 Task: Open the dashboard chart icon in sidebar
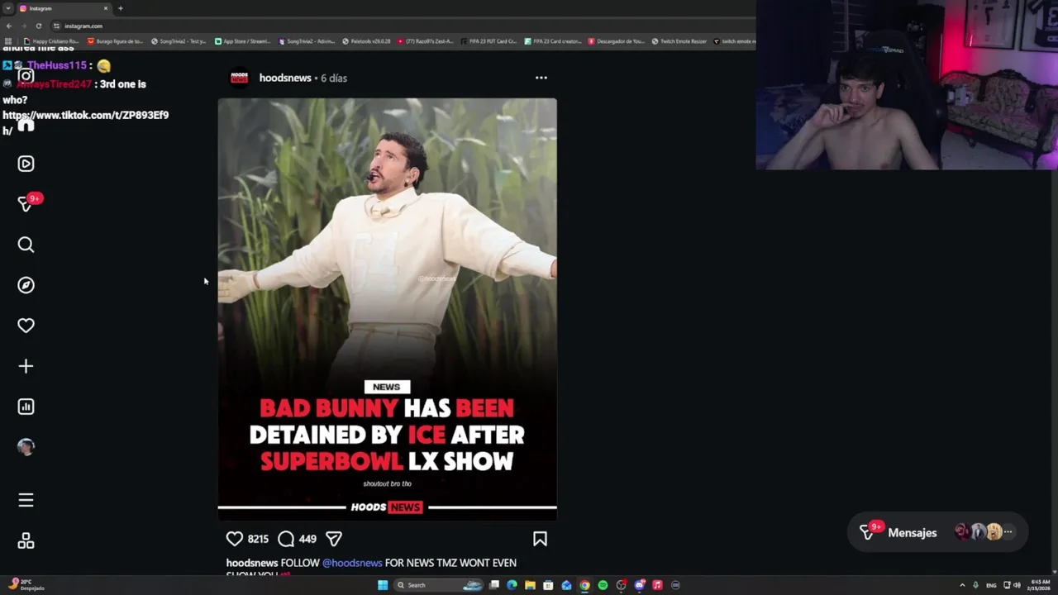pos(26,407)
